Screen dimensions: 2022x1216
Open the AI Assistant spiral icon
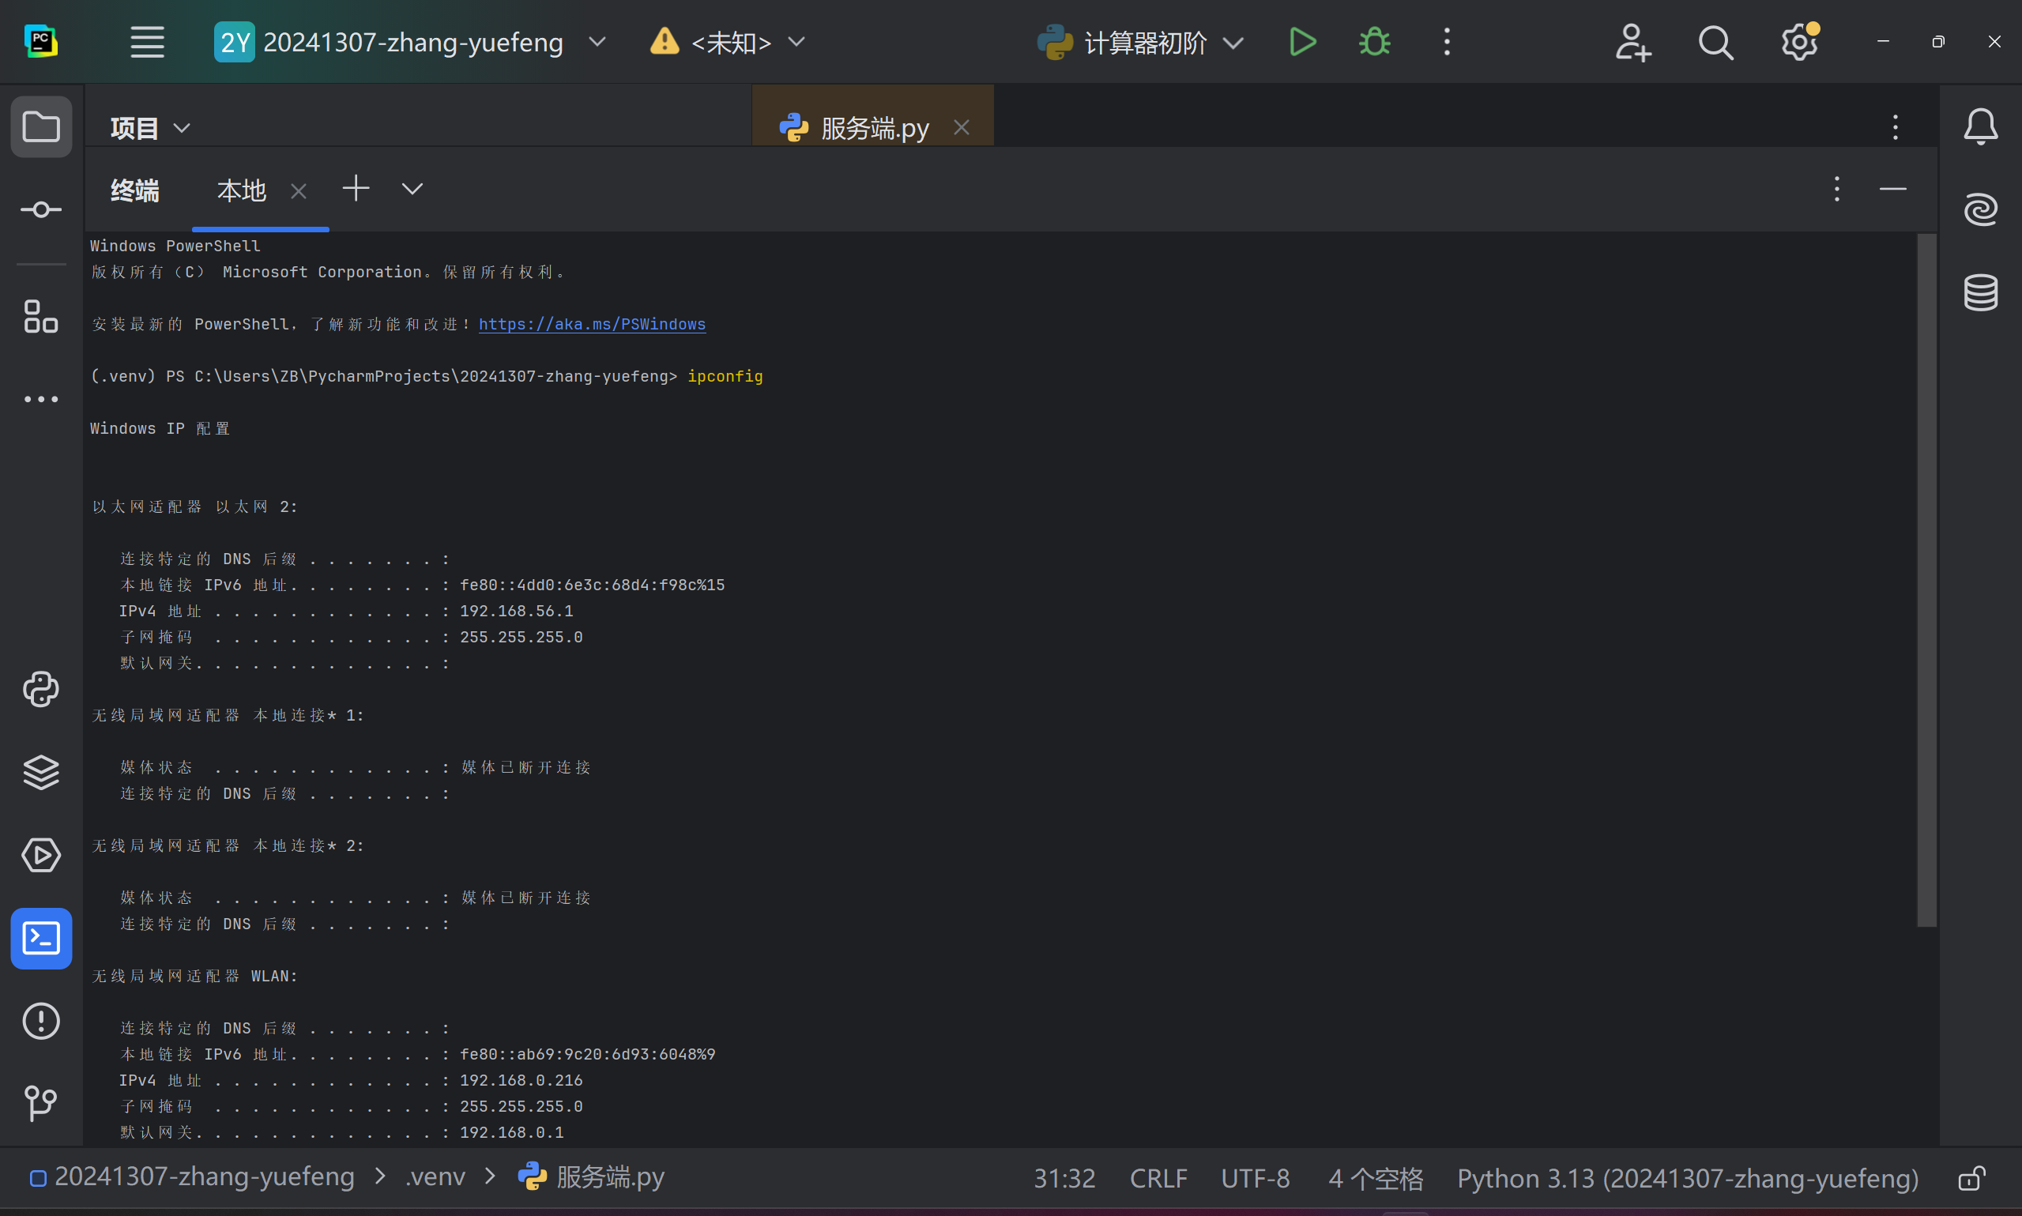tap(1980, 209)
